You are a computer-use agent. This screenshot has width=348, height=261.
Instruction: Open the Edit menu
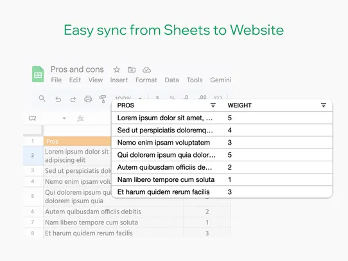click(x=75, y=80)
